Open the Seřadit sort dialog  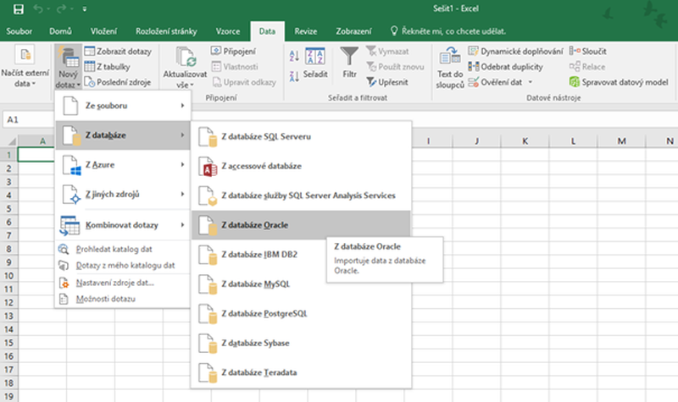pos(315,63)
